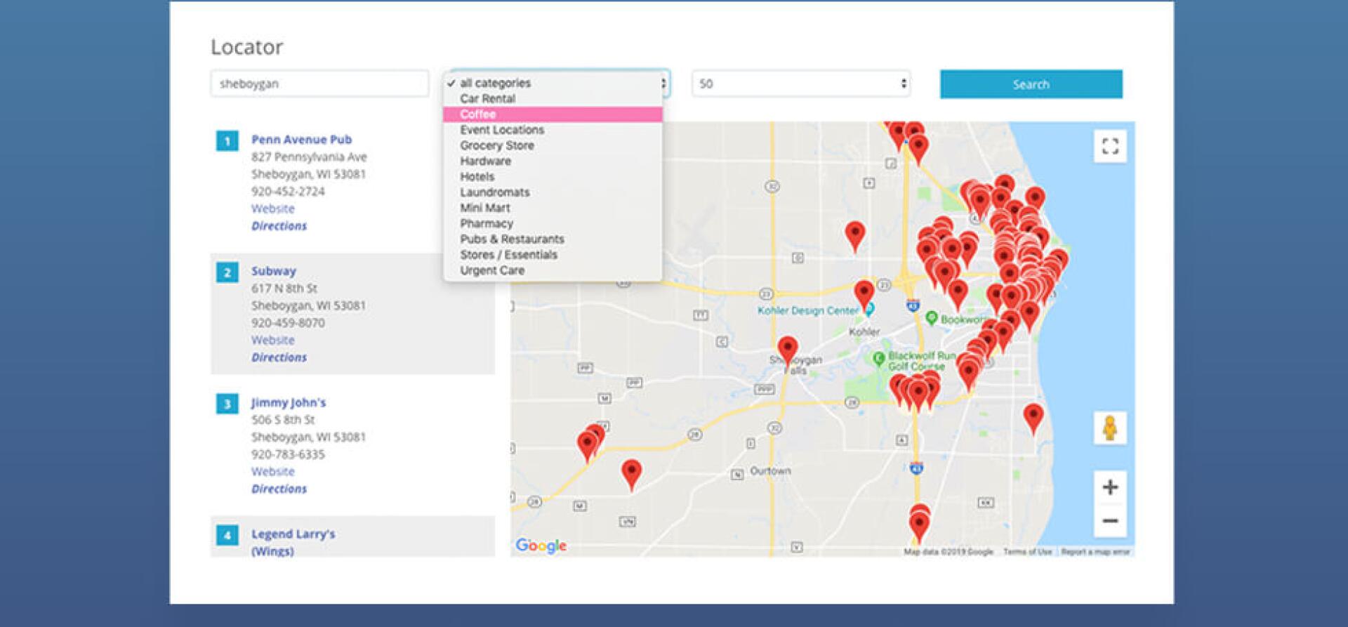Select Stores / Essentials category
Image resolution: width=1348 pixels, height=627 pixels.
tap(553, 255)
